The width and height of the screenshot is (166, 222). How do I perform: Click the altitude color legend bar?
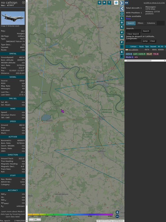(70, 214)
